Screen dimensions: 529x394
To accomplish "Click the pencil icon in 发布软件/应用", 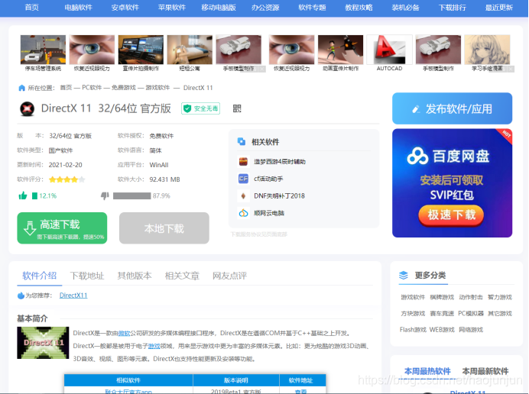I will pos(416,109).
